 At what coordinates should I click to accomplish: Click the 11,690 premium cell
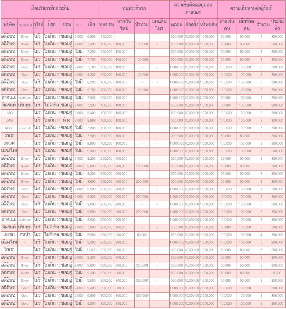click(x=91, y=250)
